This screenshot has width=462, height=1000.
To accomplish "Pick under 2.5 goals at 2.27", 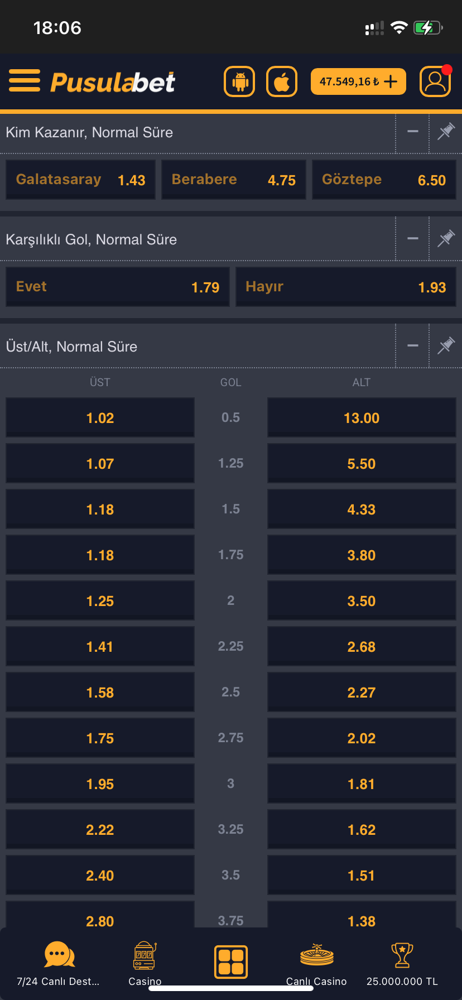I will [x=362, y=693].
